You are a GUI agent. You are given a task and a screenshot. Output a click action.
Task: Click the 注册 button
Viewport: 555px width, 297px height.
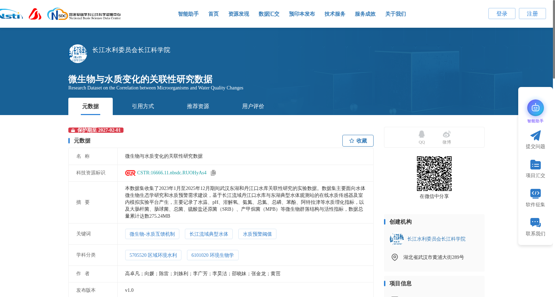(x=532, y=14)
